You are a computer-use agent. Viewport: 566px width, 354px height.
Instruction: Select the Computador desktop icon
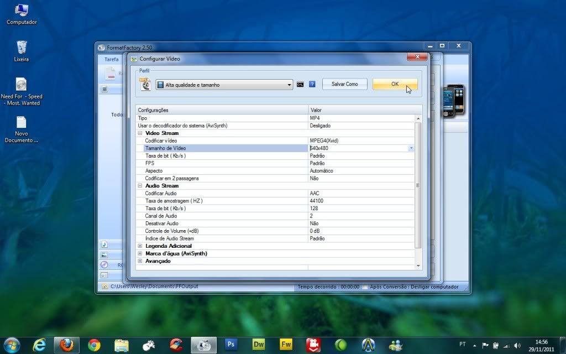[x=22, y=10]
